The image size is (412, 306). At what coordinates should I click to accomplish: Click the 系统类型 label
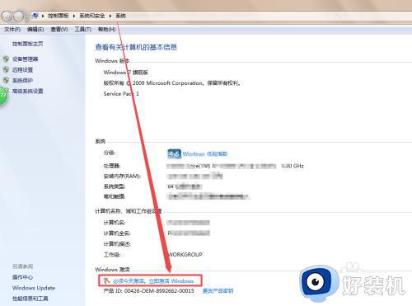tap(115, 186)
